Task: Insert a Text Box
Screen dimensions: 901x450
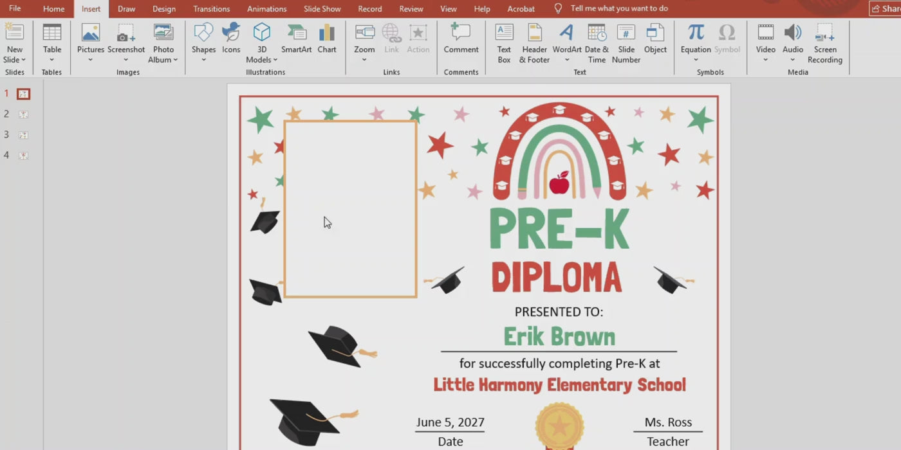Action: (x=504, y=42)
